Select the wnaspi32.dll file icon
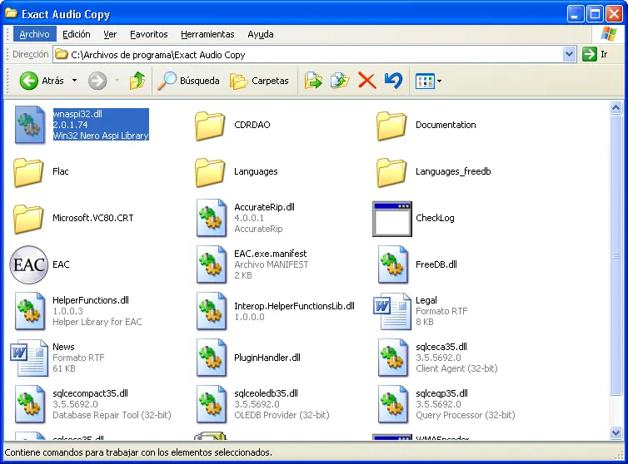Screen dimensions: 628x464 [29, 125]
